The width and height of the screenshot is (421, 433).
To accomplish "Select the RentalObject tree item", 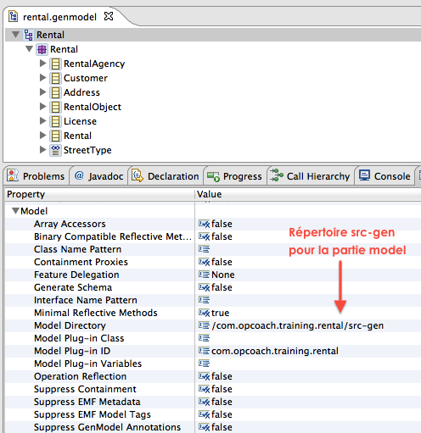I will (x=93, y=107).
